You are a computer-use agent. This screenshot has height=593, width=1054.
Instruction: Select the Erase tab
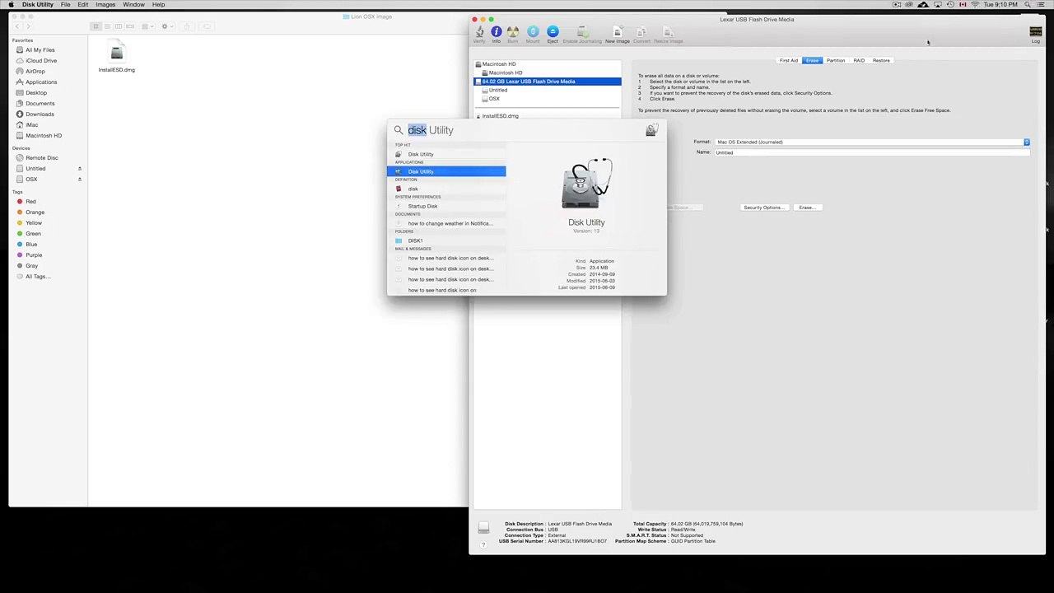tap(812, 60)
